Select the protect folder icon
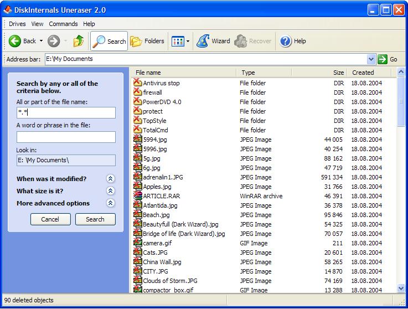 tap(137, 111)
